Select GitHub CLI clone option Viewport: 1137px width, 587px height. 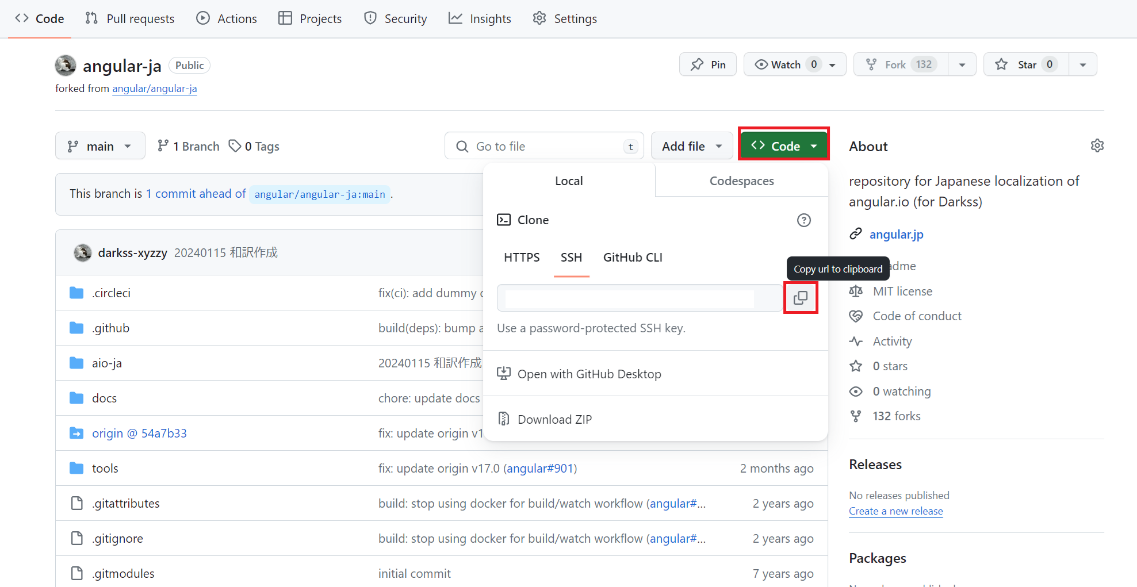[x=633, y=258]
